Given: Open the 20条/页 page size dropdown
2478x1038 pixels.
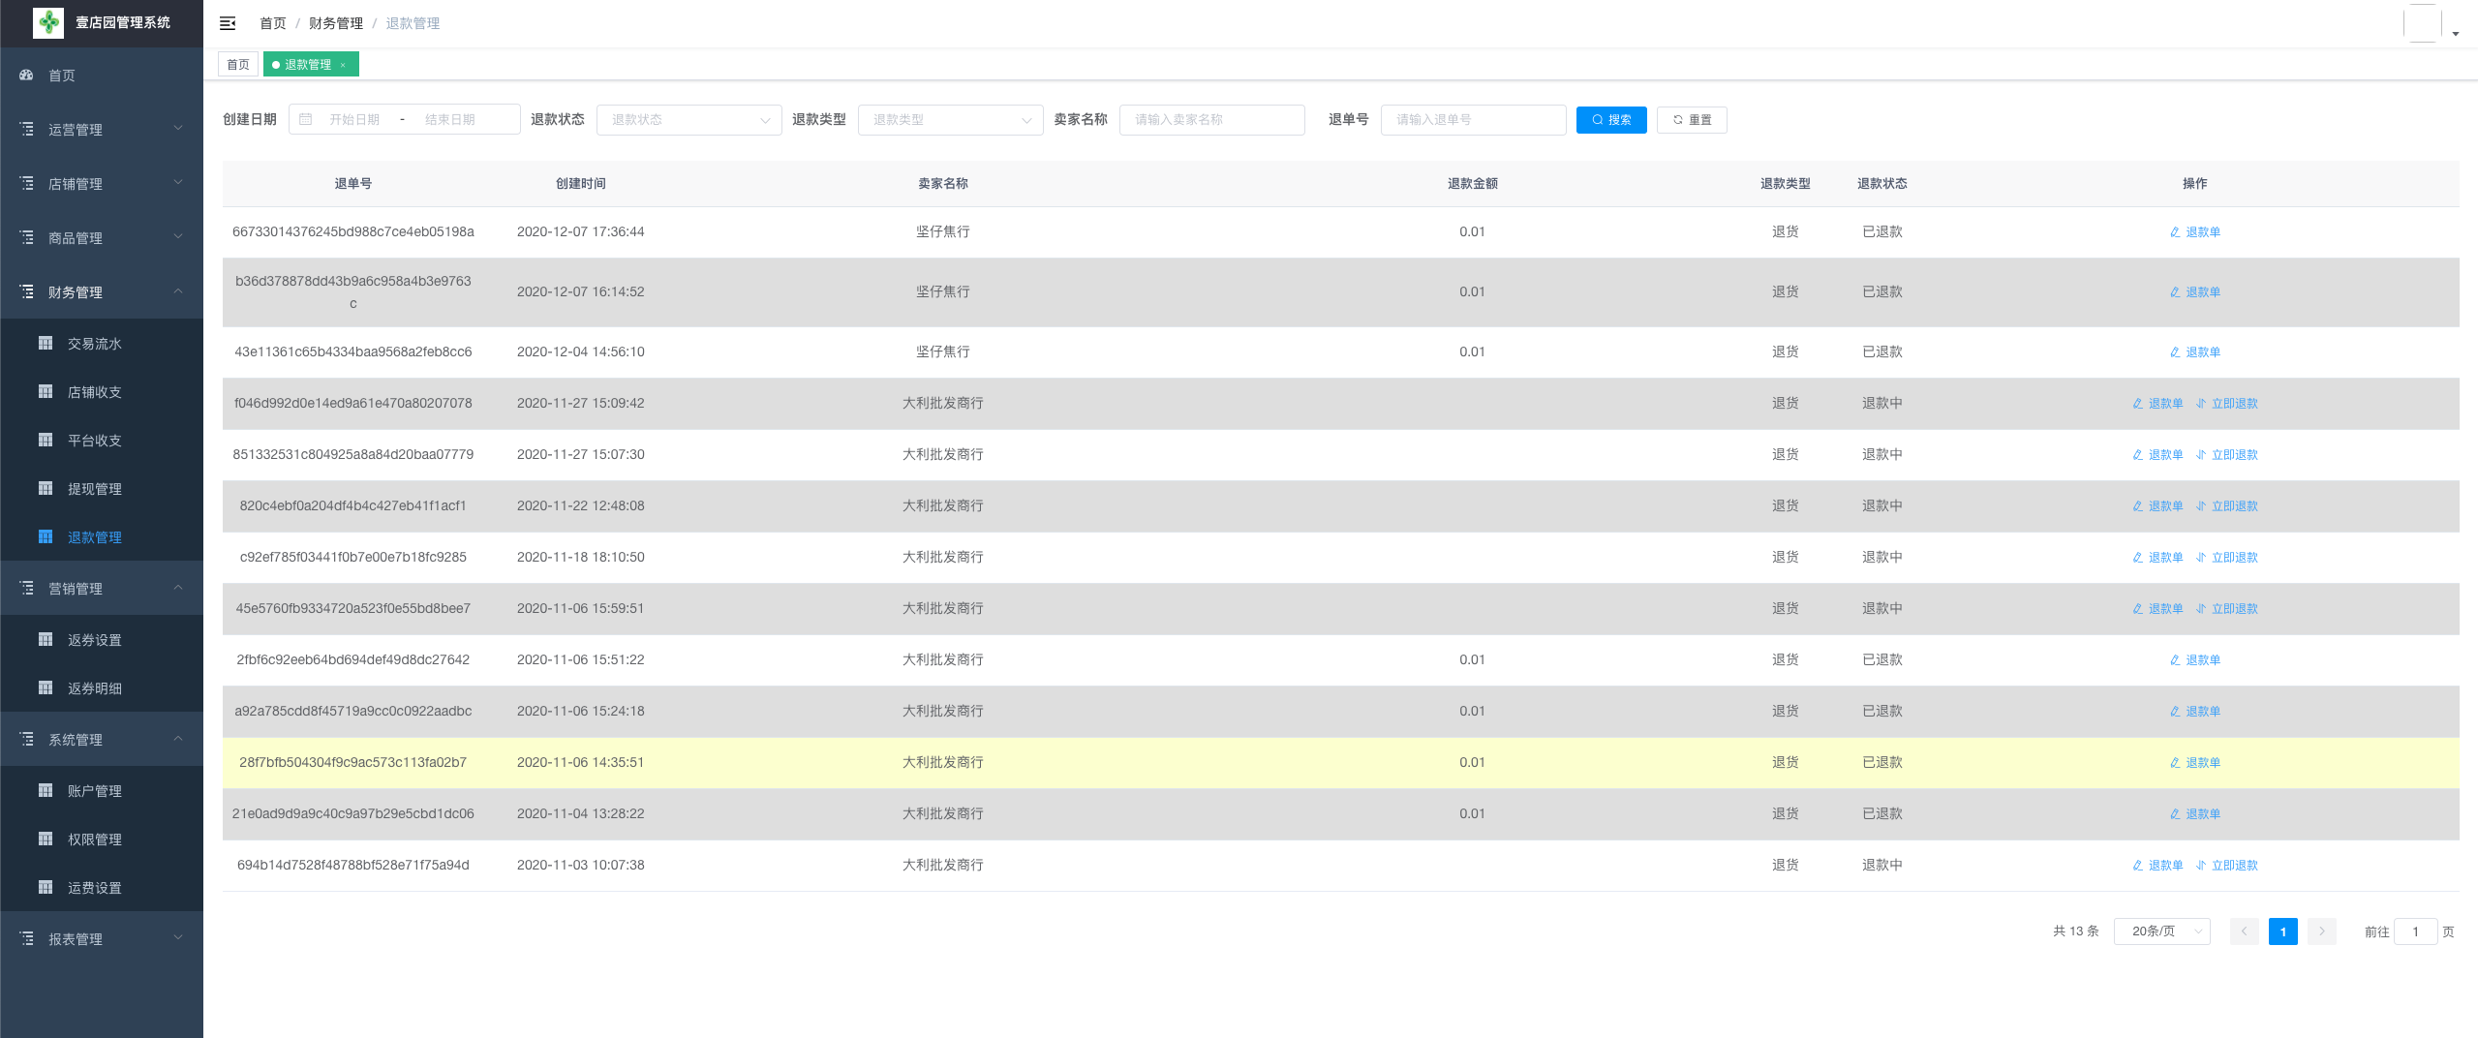Looking at the screenshot, I should click(2162, 931).
